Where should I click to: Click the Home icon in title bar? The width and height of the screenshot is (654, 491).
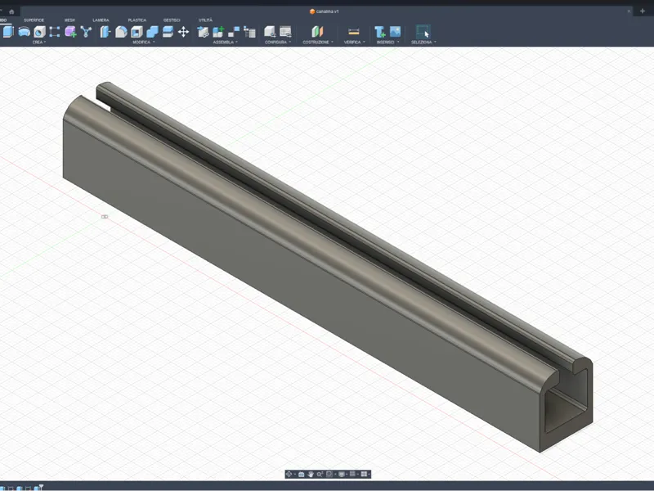coord(11,11)
